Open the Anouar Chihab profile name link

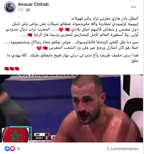(x=33, y=4)
